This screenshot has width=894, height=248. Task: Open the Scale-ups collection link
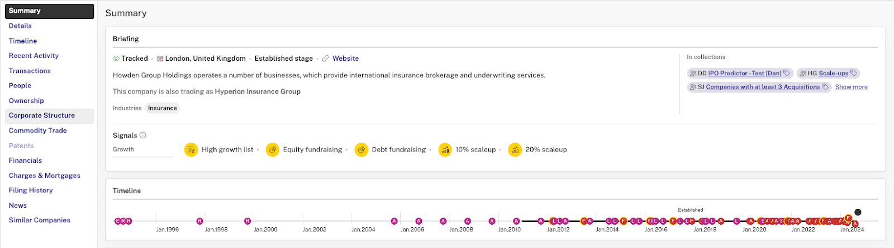(833, 73)
